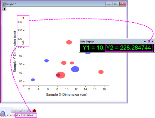This screenshot has width=155, height=118.
Task: Click the X axis tick label 10
Action: tap(67, 89)
